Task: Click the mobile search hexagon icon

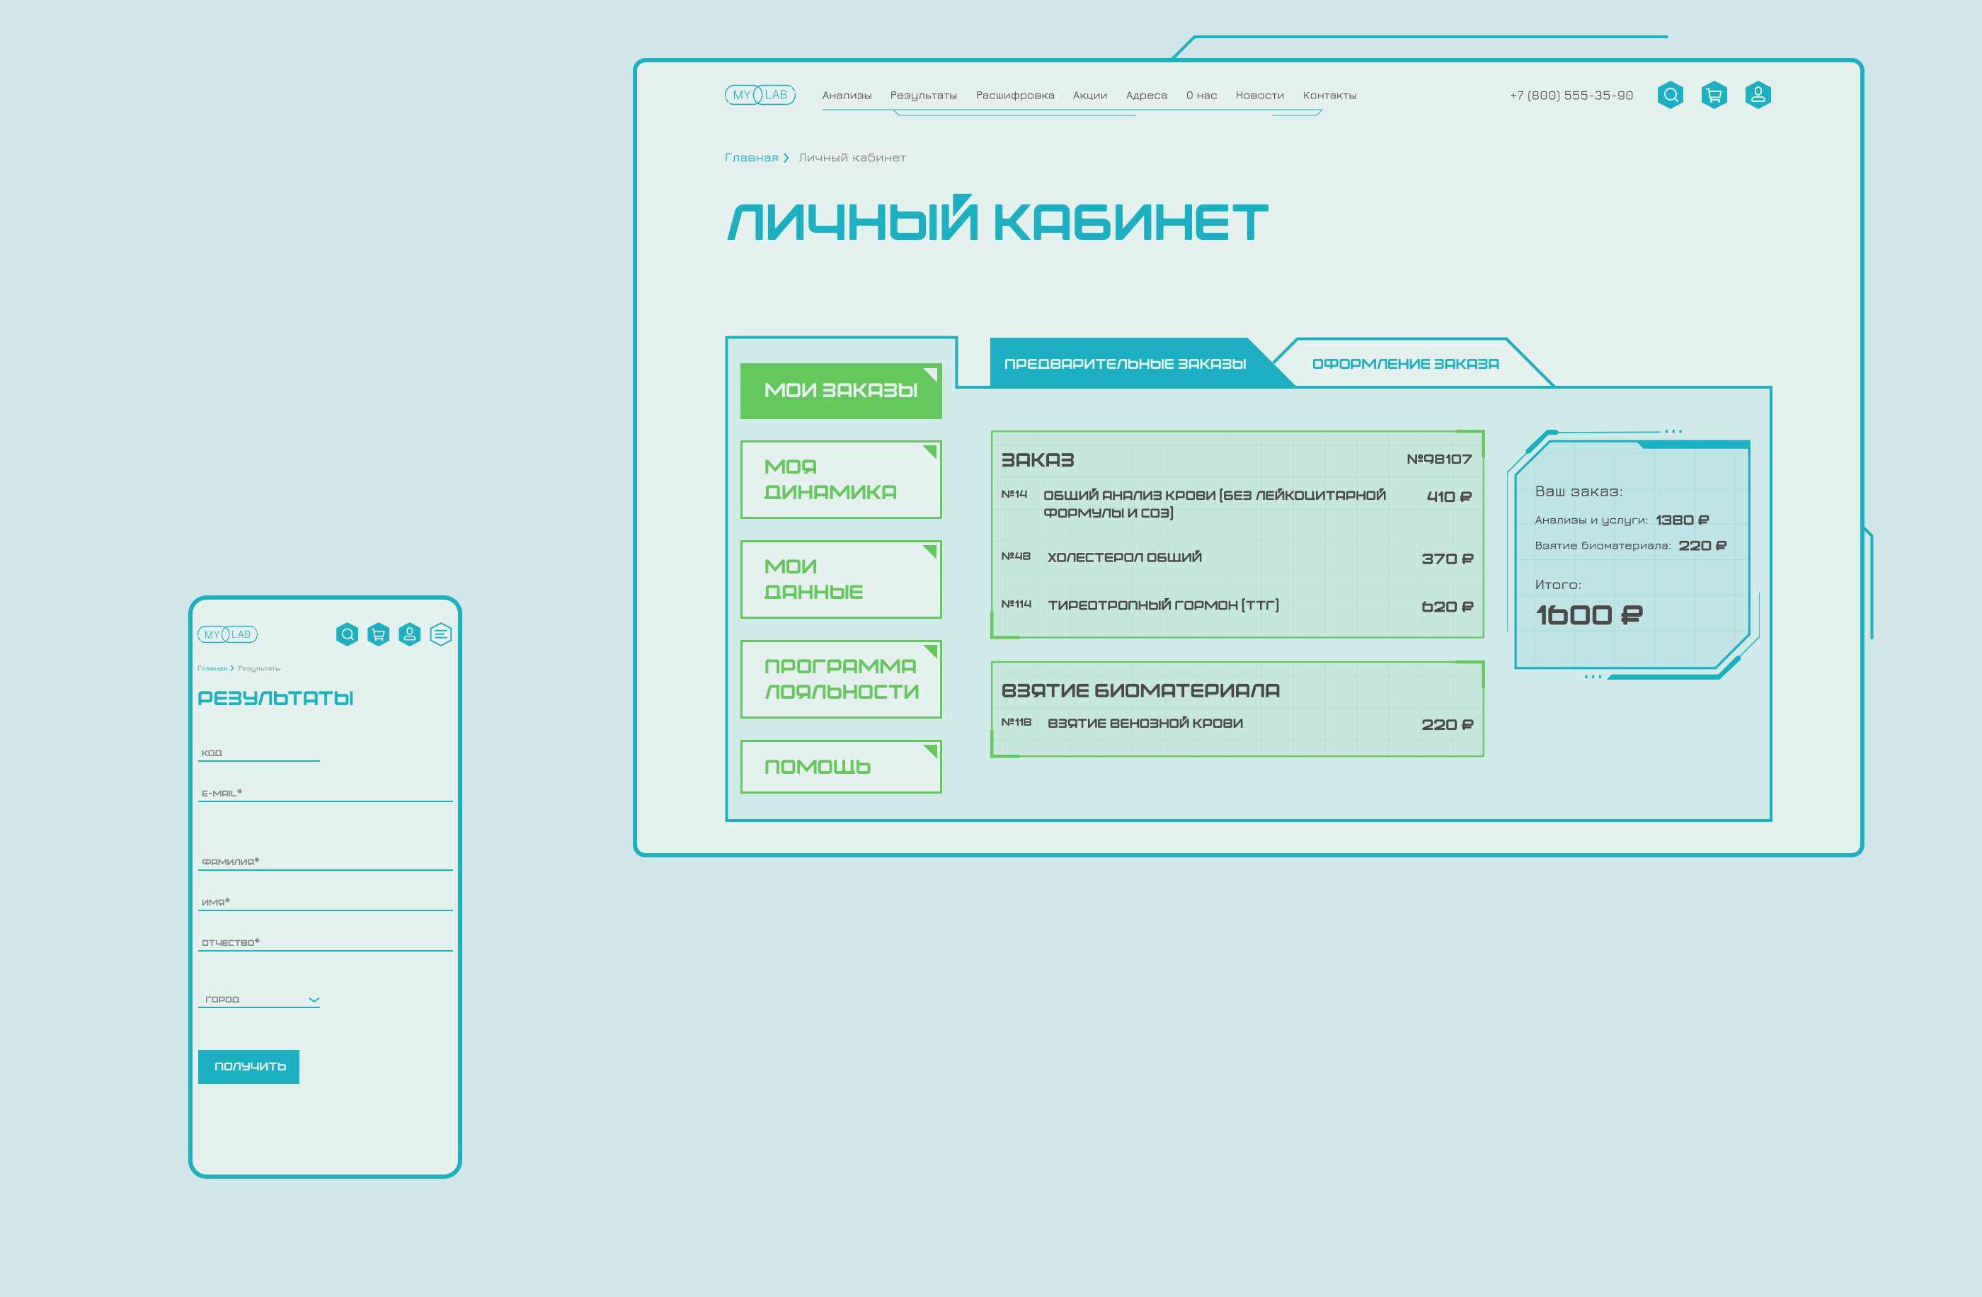Action: click(x=348, y=635)
